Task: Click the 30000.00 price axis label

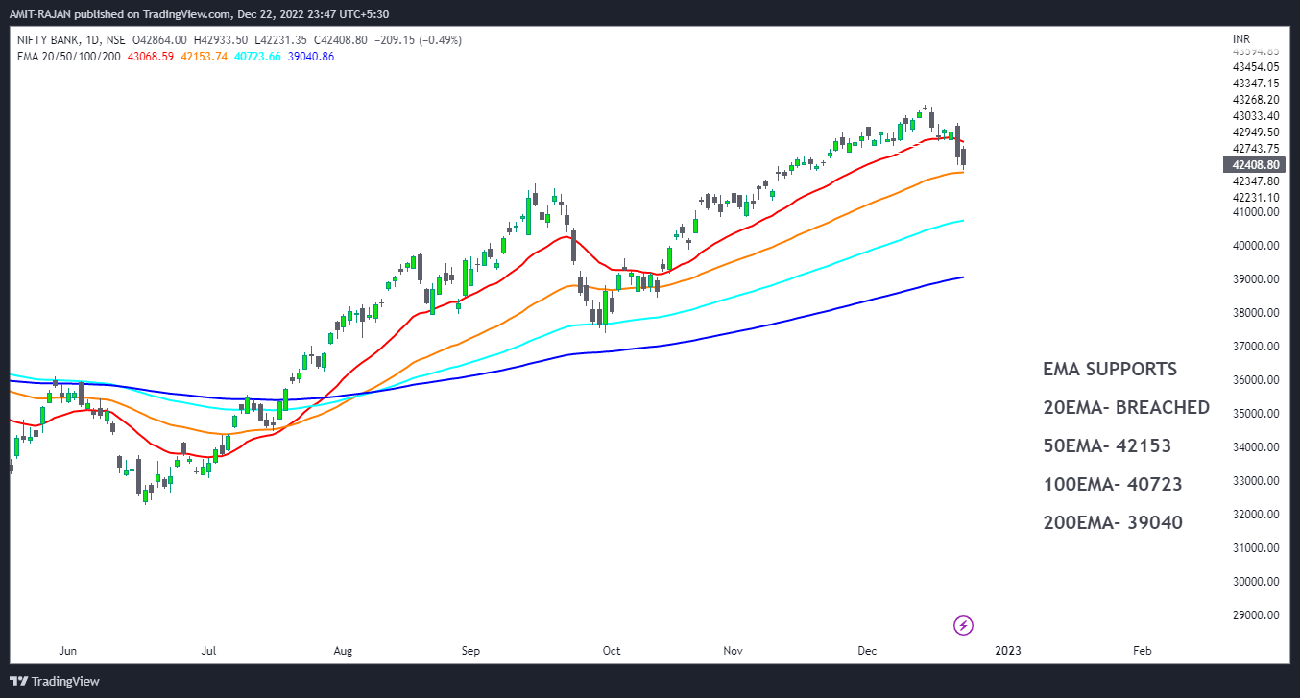Action: 1256,582
